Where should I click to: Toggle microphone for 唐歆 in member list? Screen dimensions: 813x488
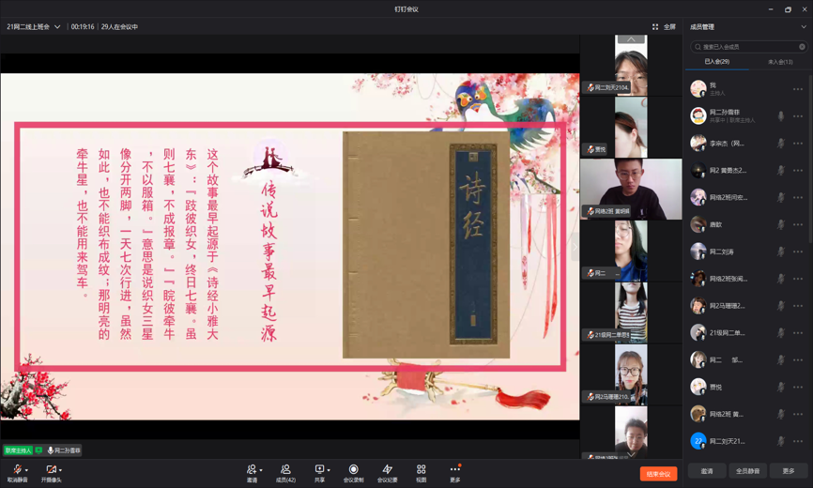pyautogui.click(x=780, y=225)
